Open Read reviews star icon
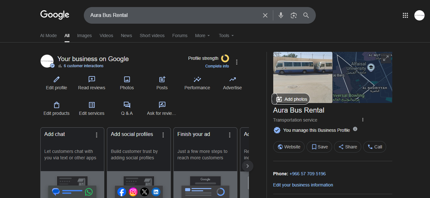Screen dimensions: 430x198 coord(92,79)
